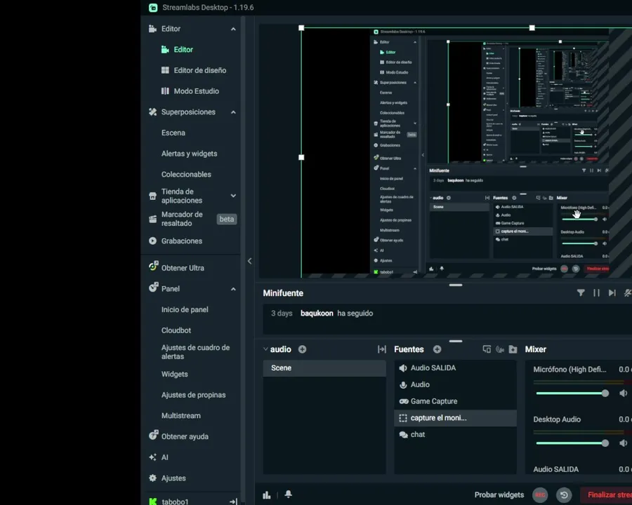Click Obtener ayuda icon
This screenshot has width=632, height=505.
tap(153, 435)
